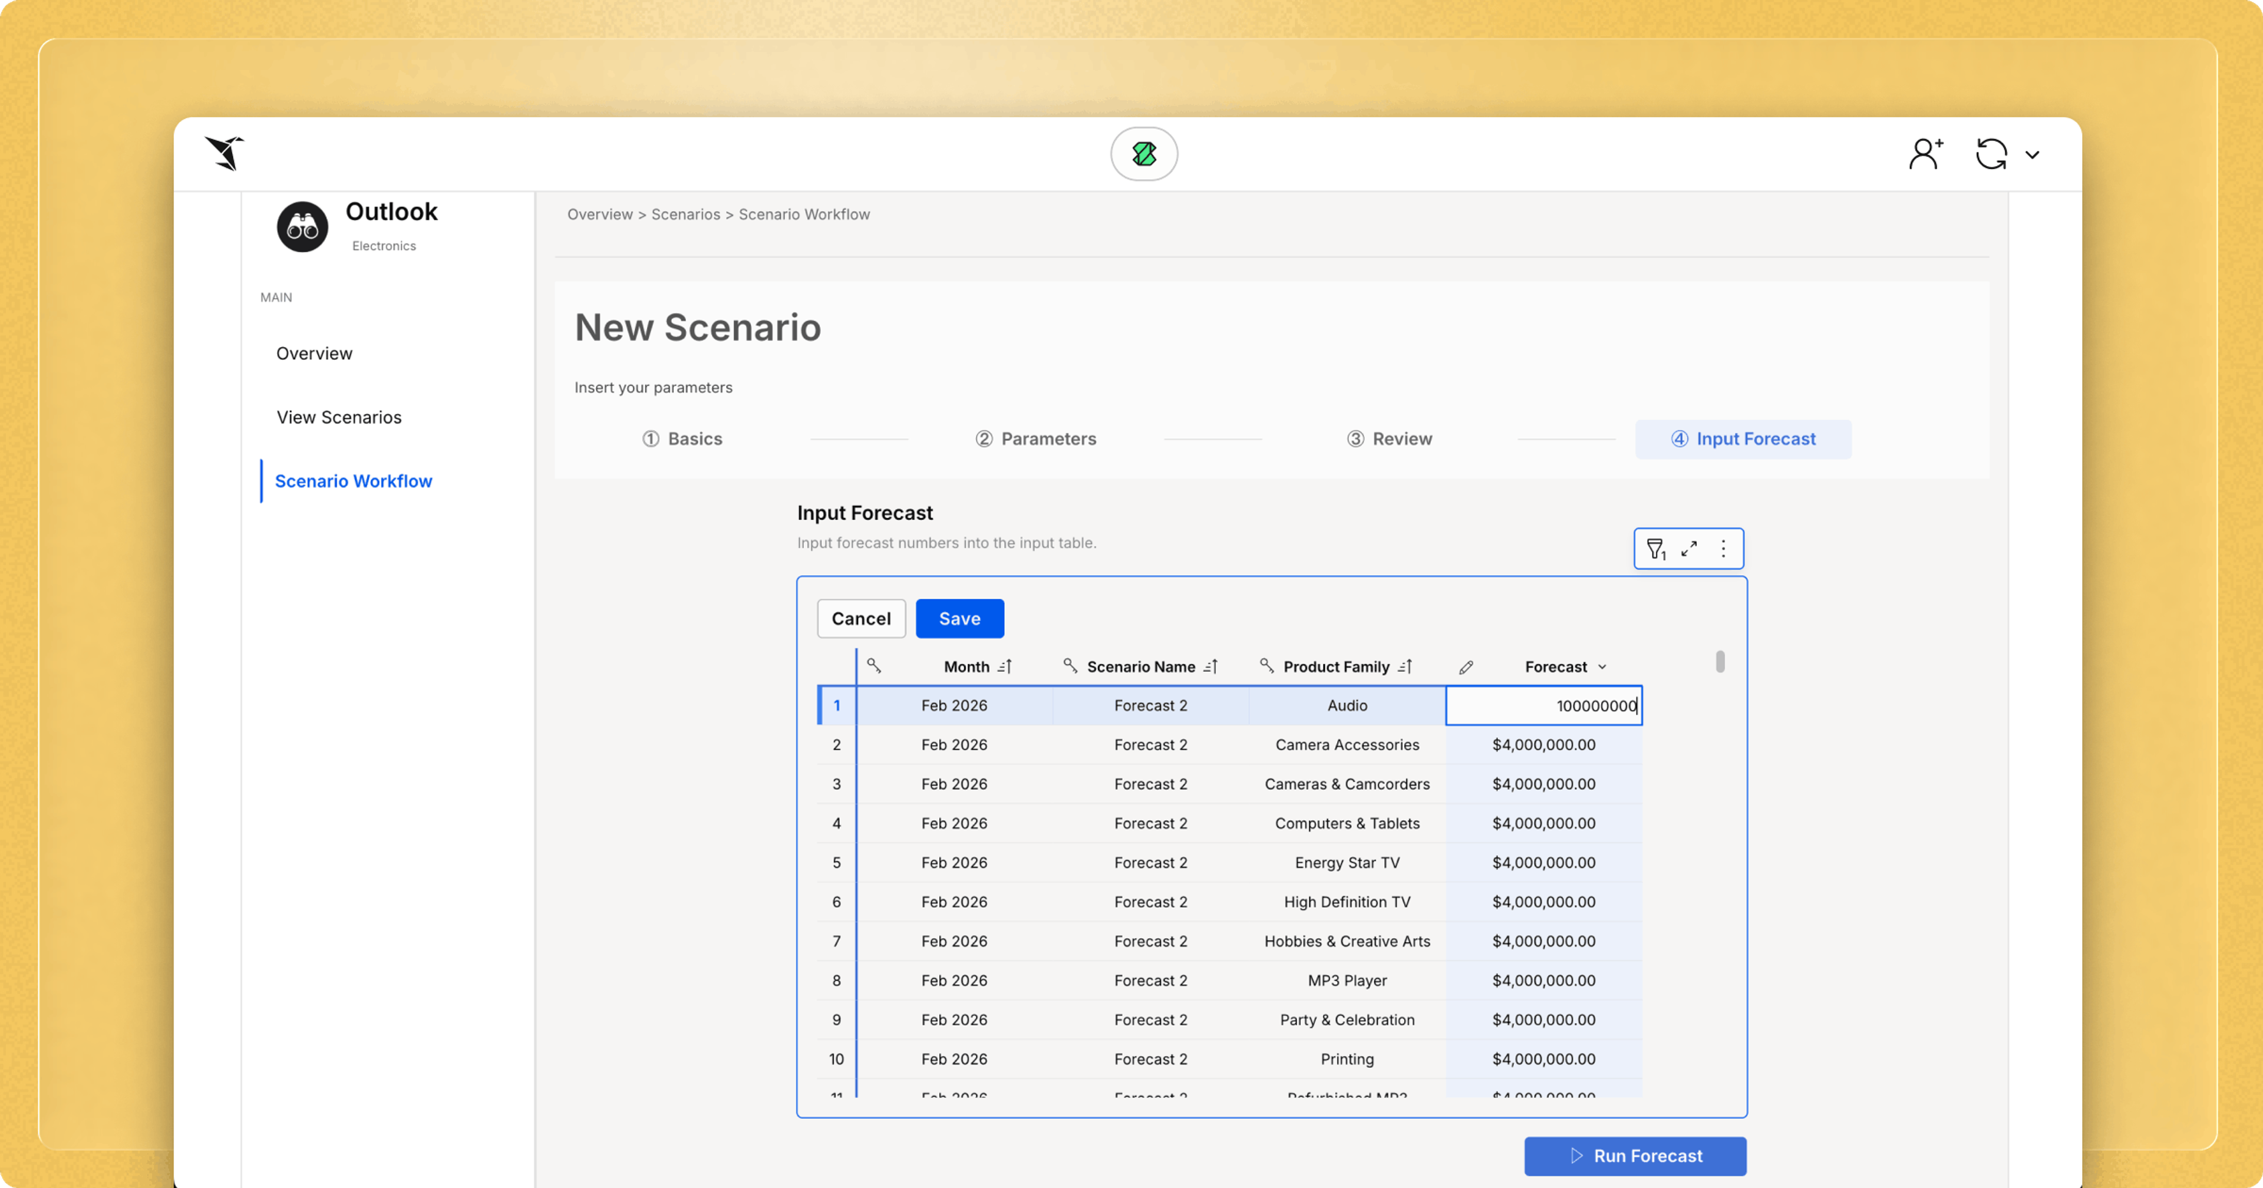
Task: Open View Scenarios in sidebar
Action: coord(339,417)
